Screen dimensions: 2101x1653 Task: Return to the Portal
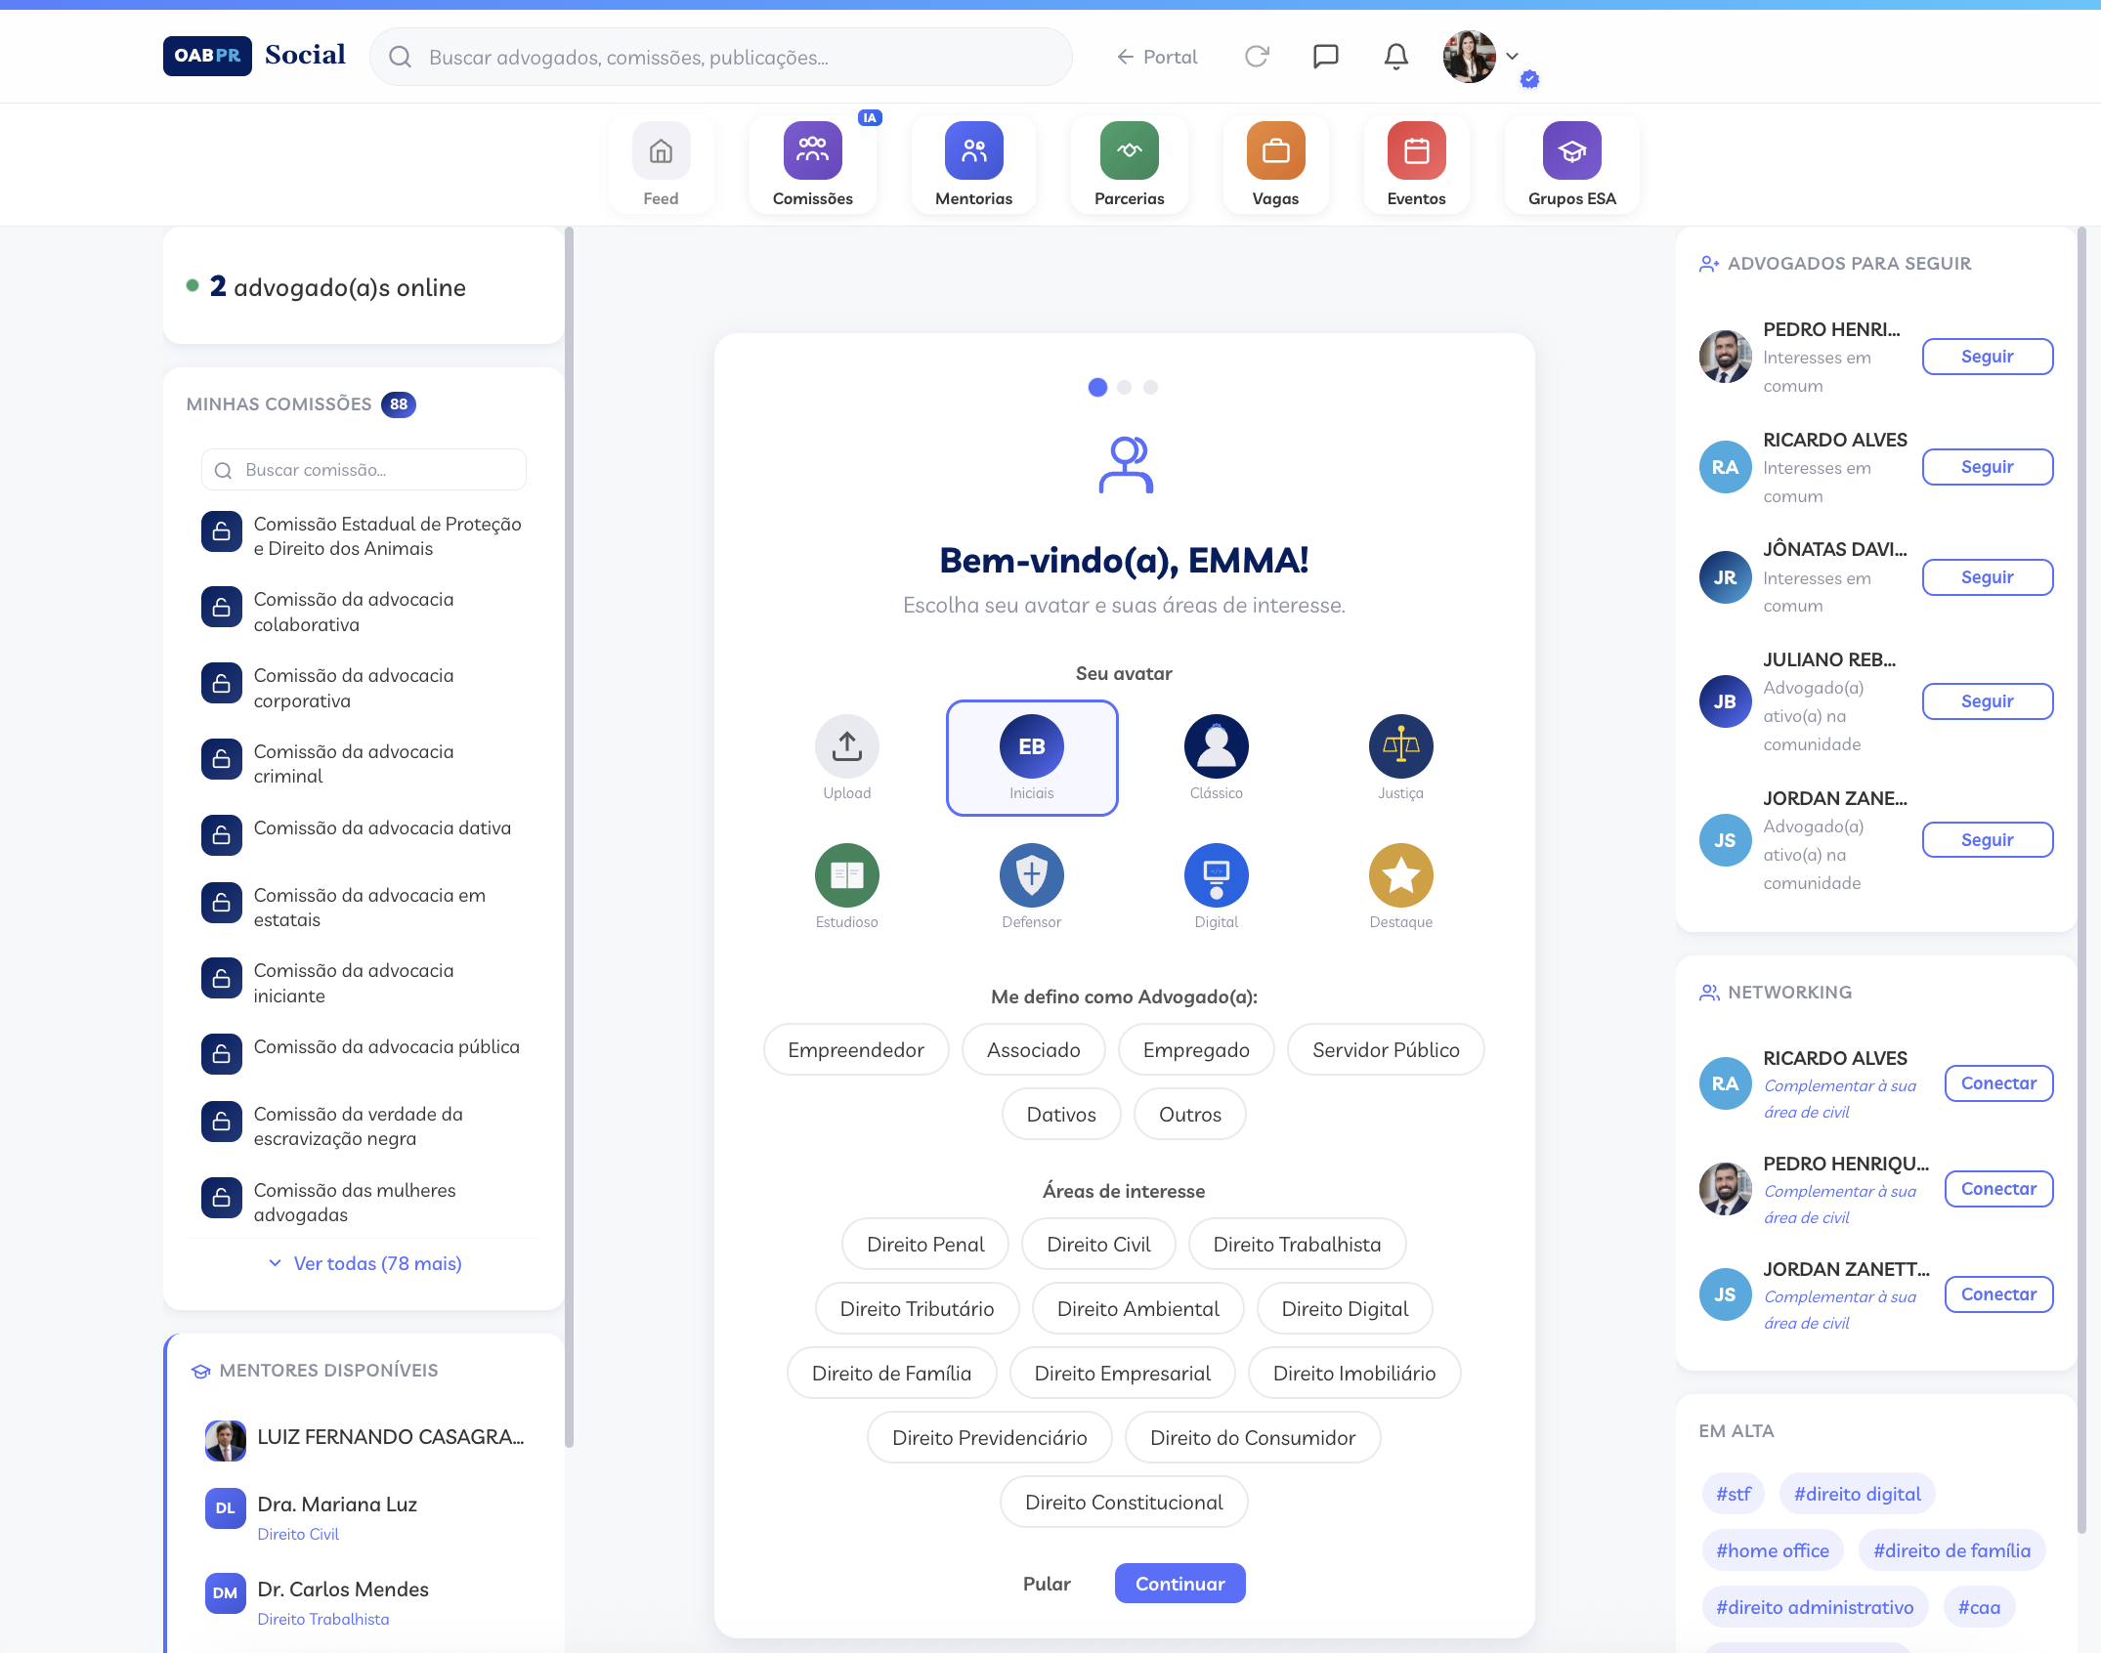[x=1156, y=56]
